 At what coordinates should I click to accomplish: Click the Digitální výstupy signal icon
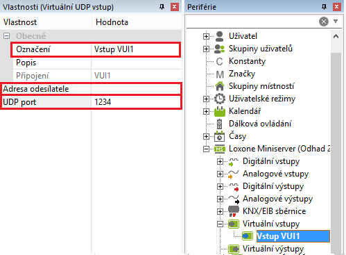(x=234, y=187)
